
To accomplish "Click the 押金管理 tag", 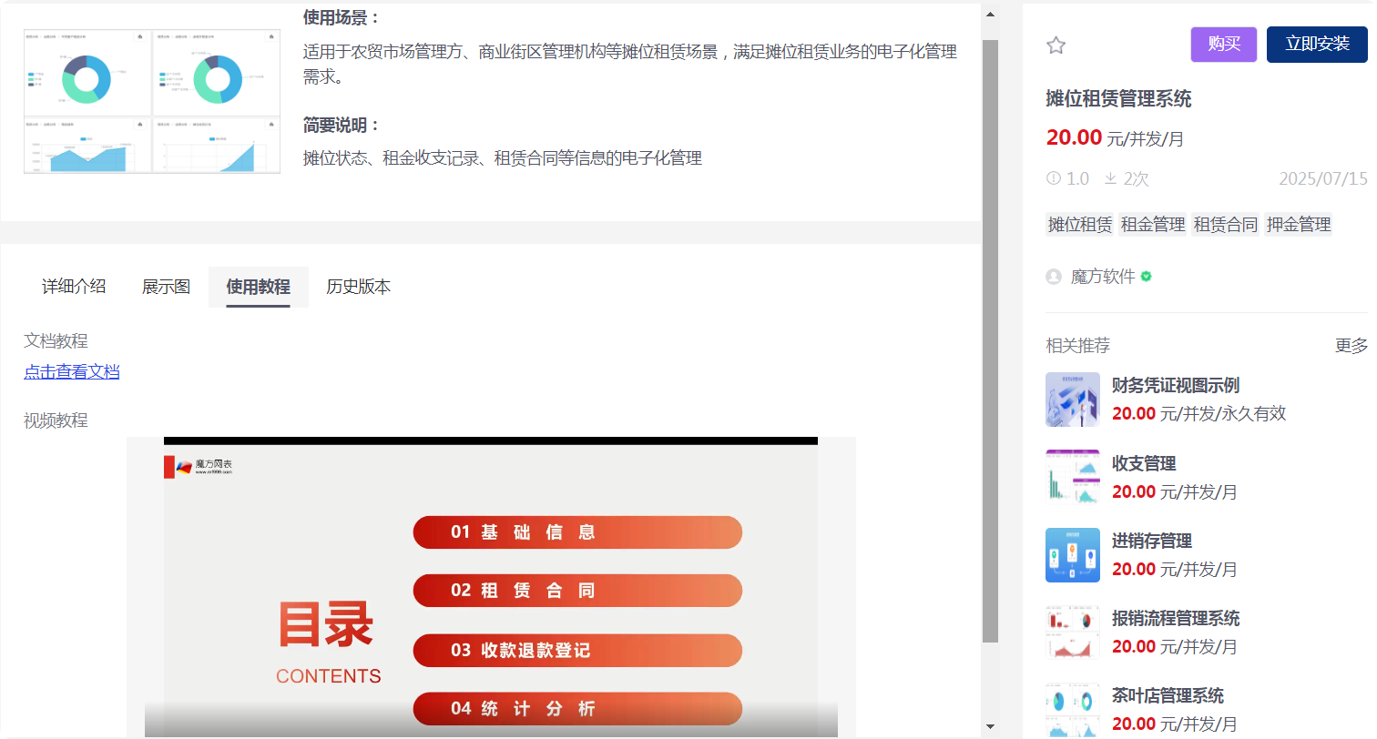I will pyautogui.click(x=1298, y=224).
